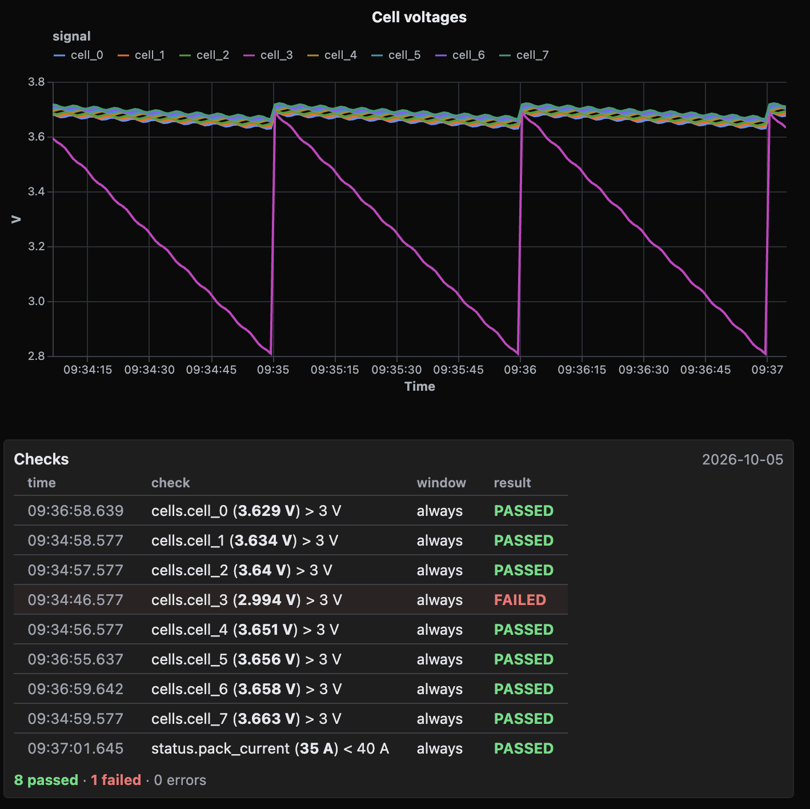The height and width of the screenshot is (809, 810).
Task: Click the "Cell voltages" chart title
Action: (x=419, y=17)
